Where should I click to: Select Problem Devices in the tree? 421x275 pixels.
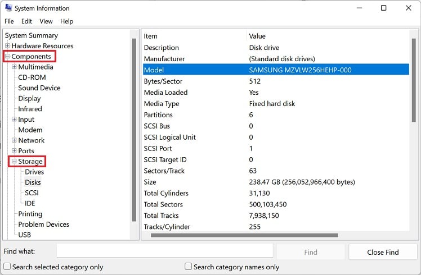(x=43, y=224)
